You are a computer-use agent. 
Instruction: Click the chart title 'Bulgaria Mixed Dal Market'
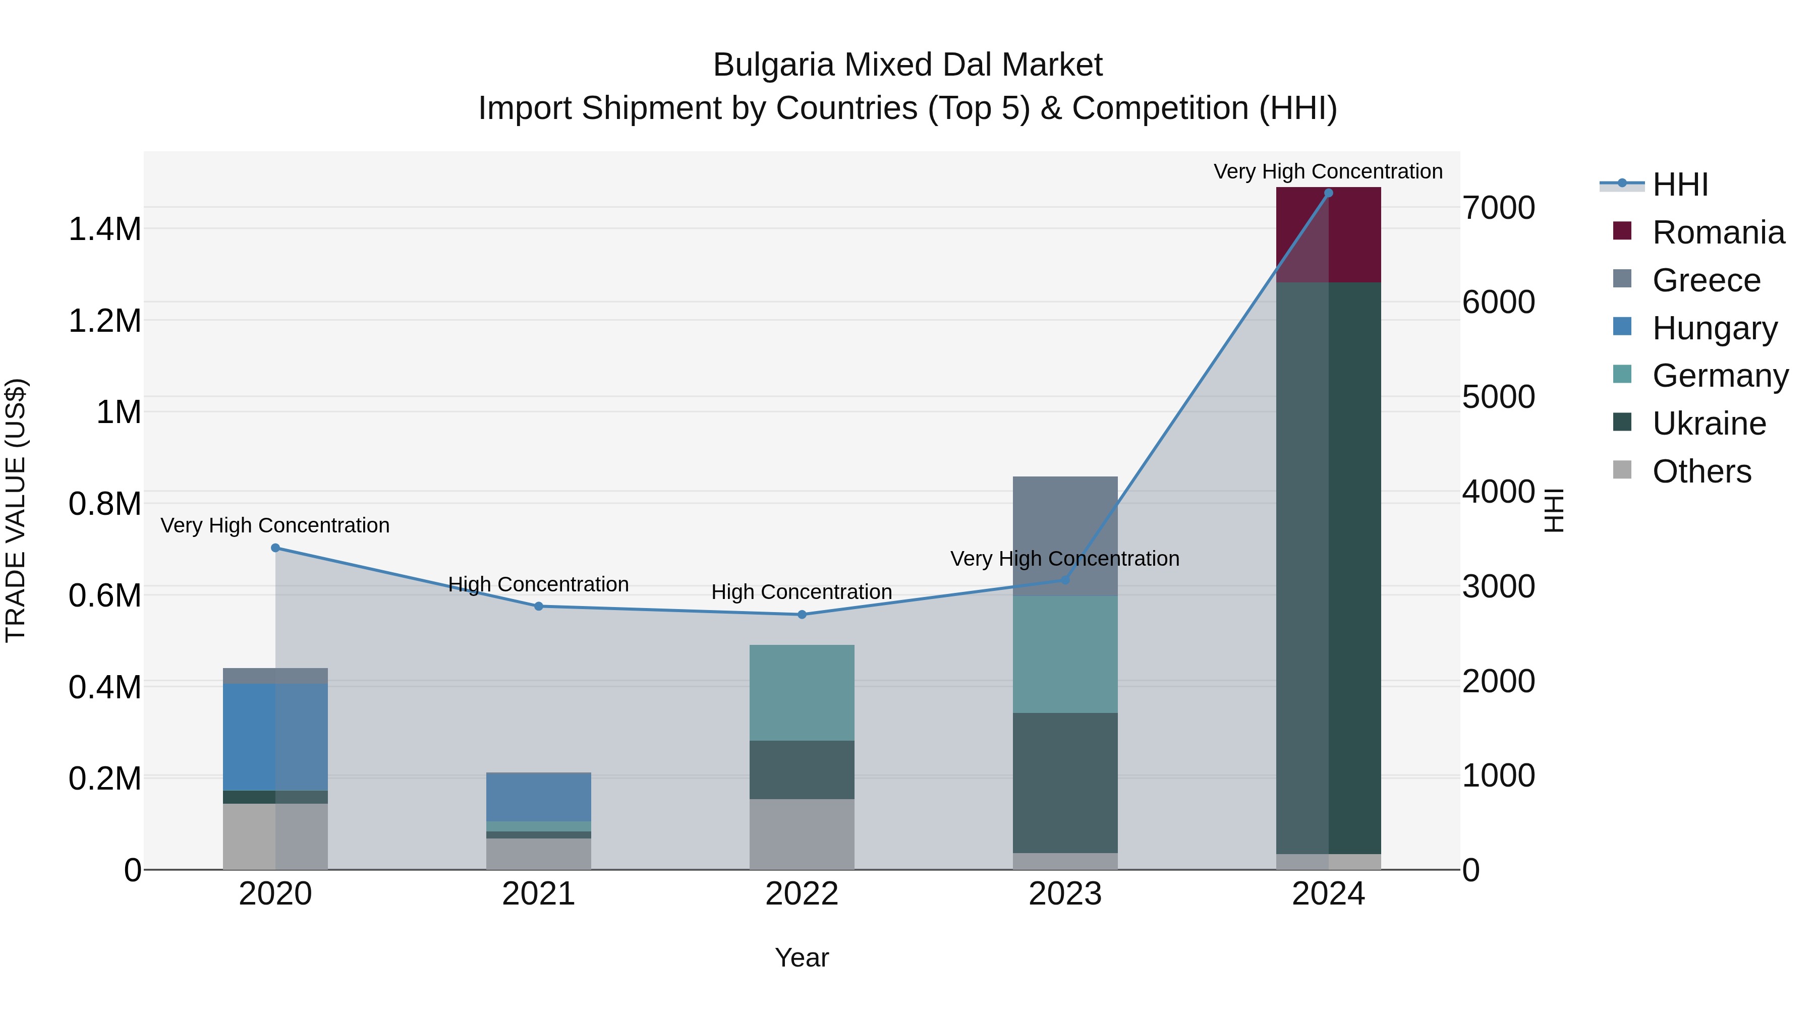(907, 65)
